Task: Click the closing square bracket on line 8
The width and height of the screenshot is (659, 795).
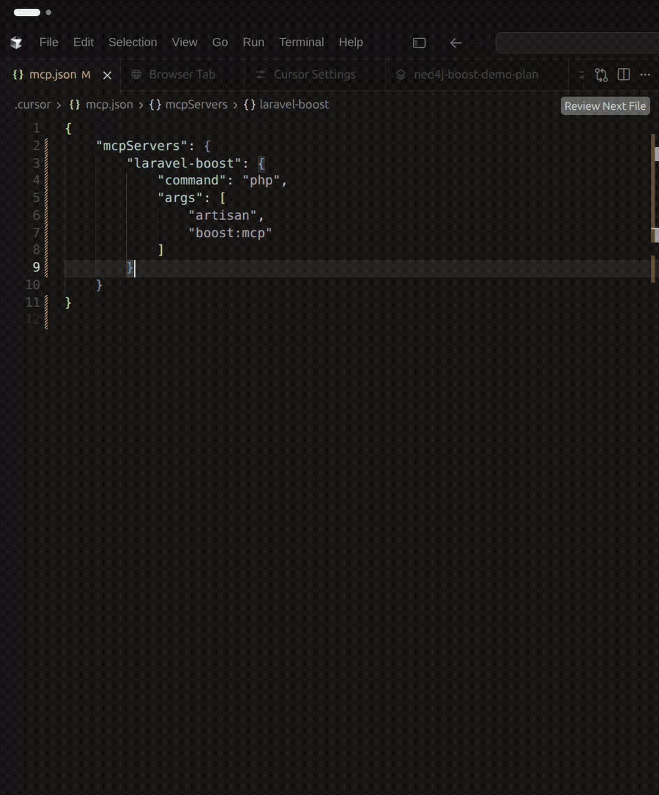Action: coord(161,250)
